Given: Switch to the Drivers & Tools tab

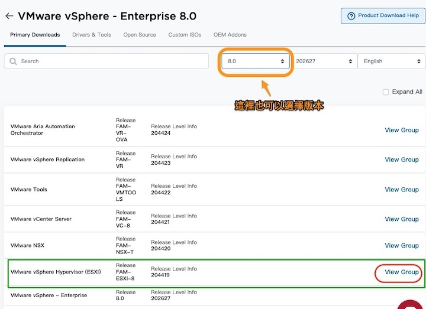Looking at the screenshot, I should tap(92, 35).
